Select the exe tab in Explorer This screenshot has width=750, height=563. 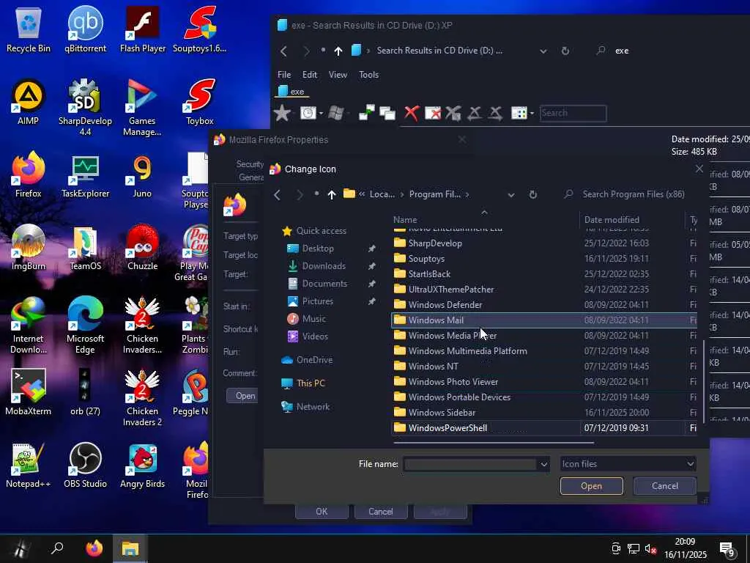(x=292, y=92)
